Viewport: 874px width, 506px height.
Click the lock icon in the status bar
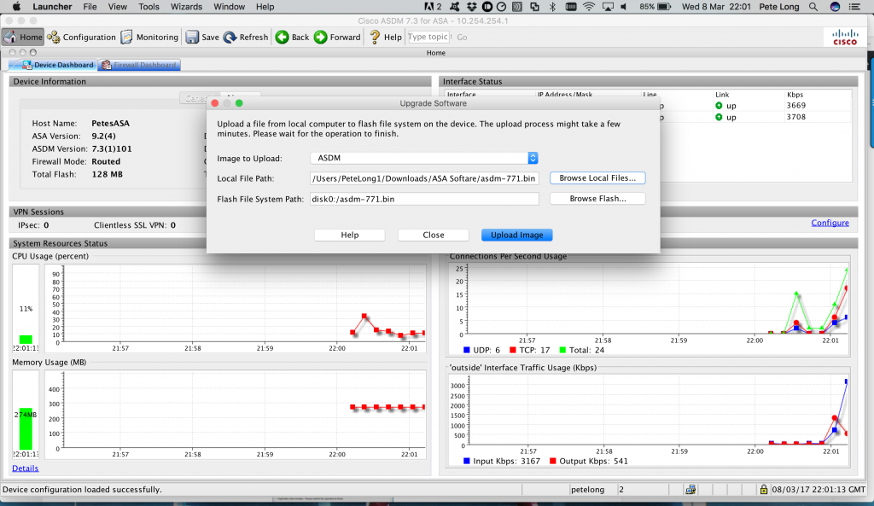coord(765,489)
